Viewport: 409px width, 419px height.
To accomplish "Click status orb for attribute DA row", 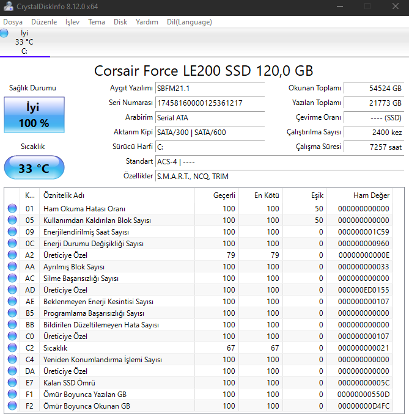I will pos(12,371).
